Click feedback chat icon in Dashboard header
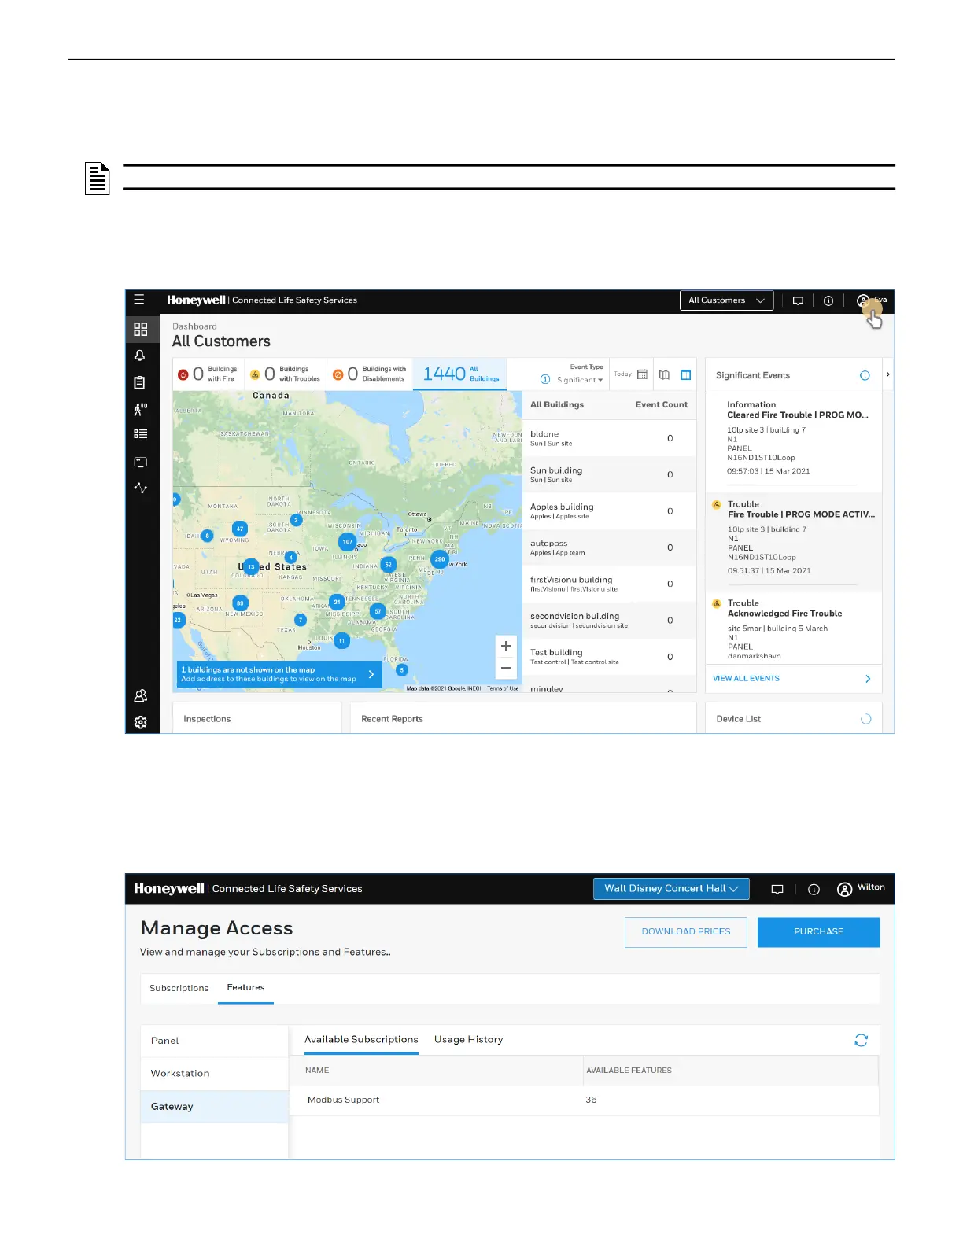The image size is (963, 1246). coord(798,300)
